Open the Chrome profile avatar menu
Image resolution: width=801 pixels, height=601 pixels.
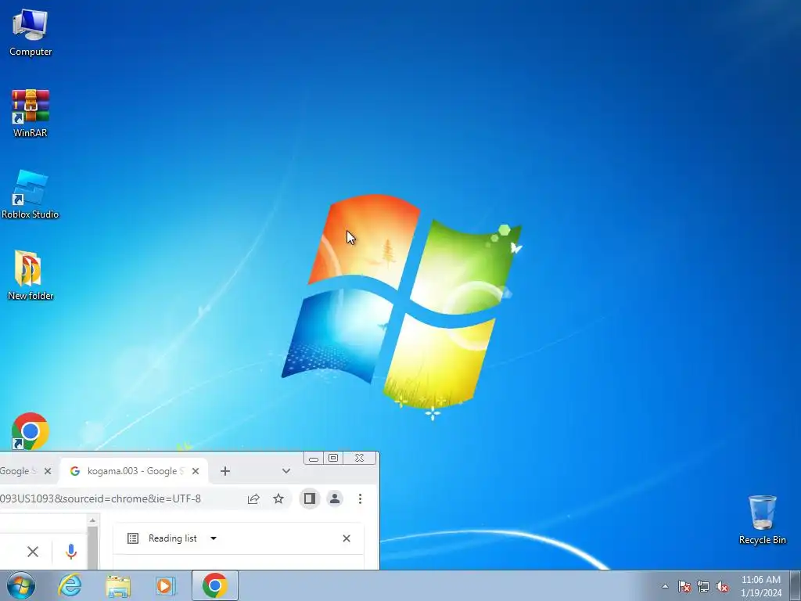pyautogui.click(x=335, y=498)
